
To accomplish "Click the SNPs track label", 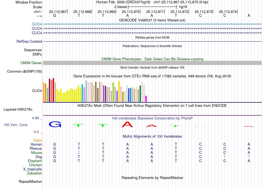I will (x=37, y=54).
